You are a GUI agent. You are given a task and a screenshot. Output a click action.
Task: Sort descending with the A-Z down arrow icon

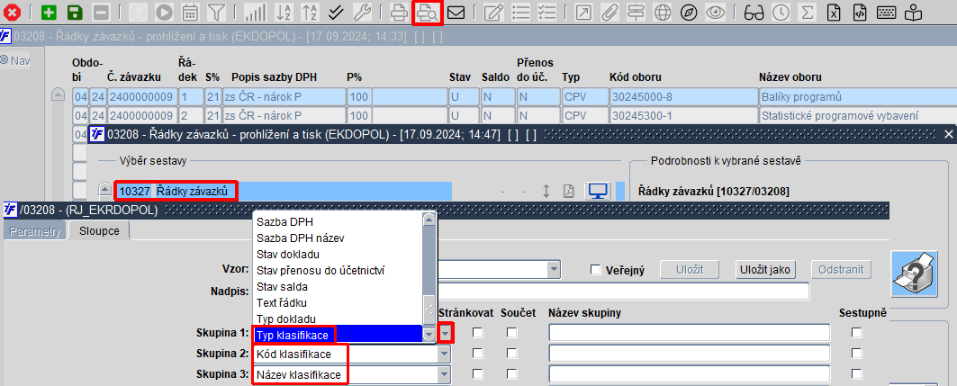coord(284,12)
